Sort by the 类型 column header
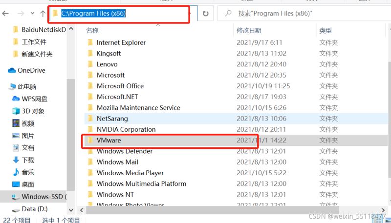This screenshot has height=223, width=391. tap(326, 30)
